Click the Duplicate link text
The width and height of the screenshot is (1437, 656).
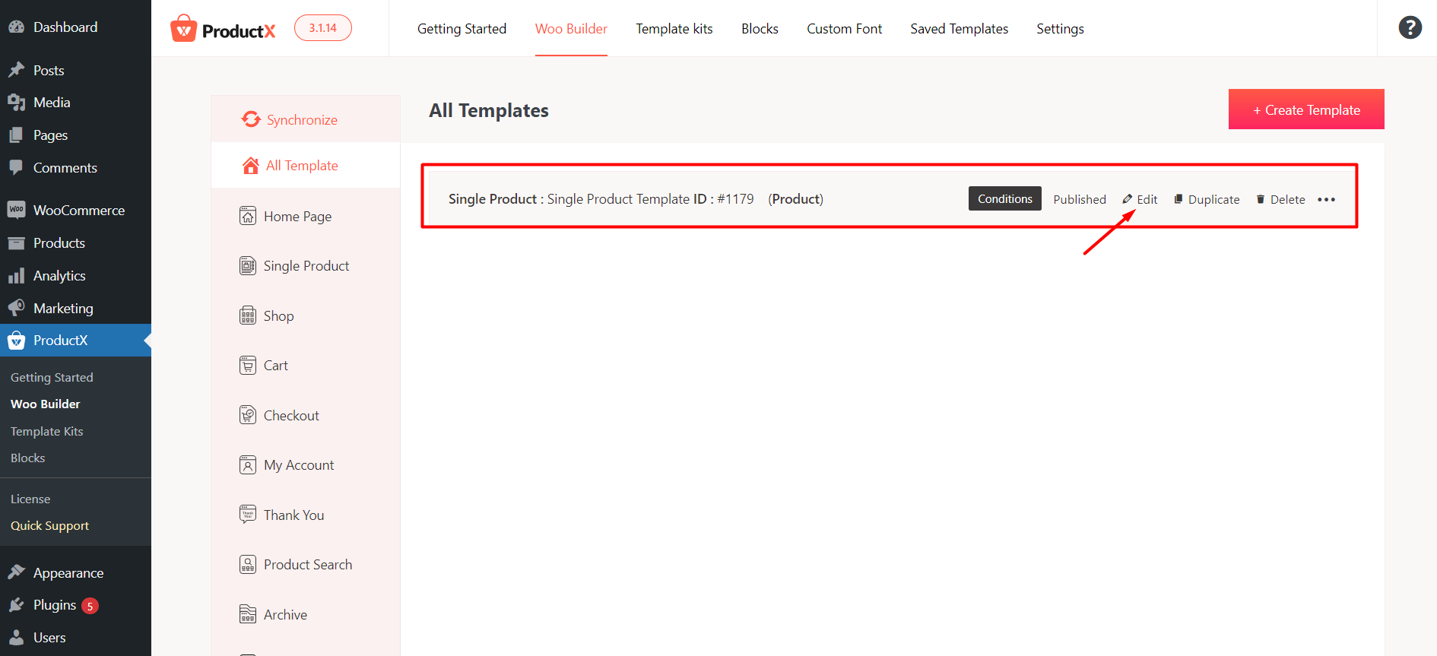(1213, 199)
